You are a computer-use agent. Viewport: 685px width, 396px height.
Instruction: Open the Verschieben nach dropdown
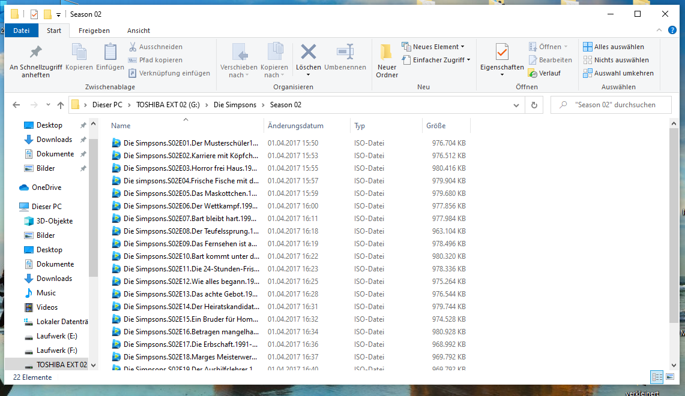tap(238, 61)
